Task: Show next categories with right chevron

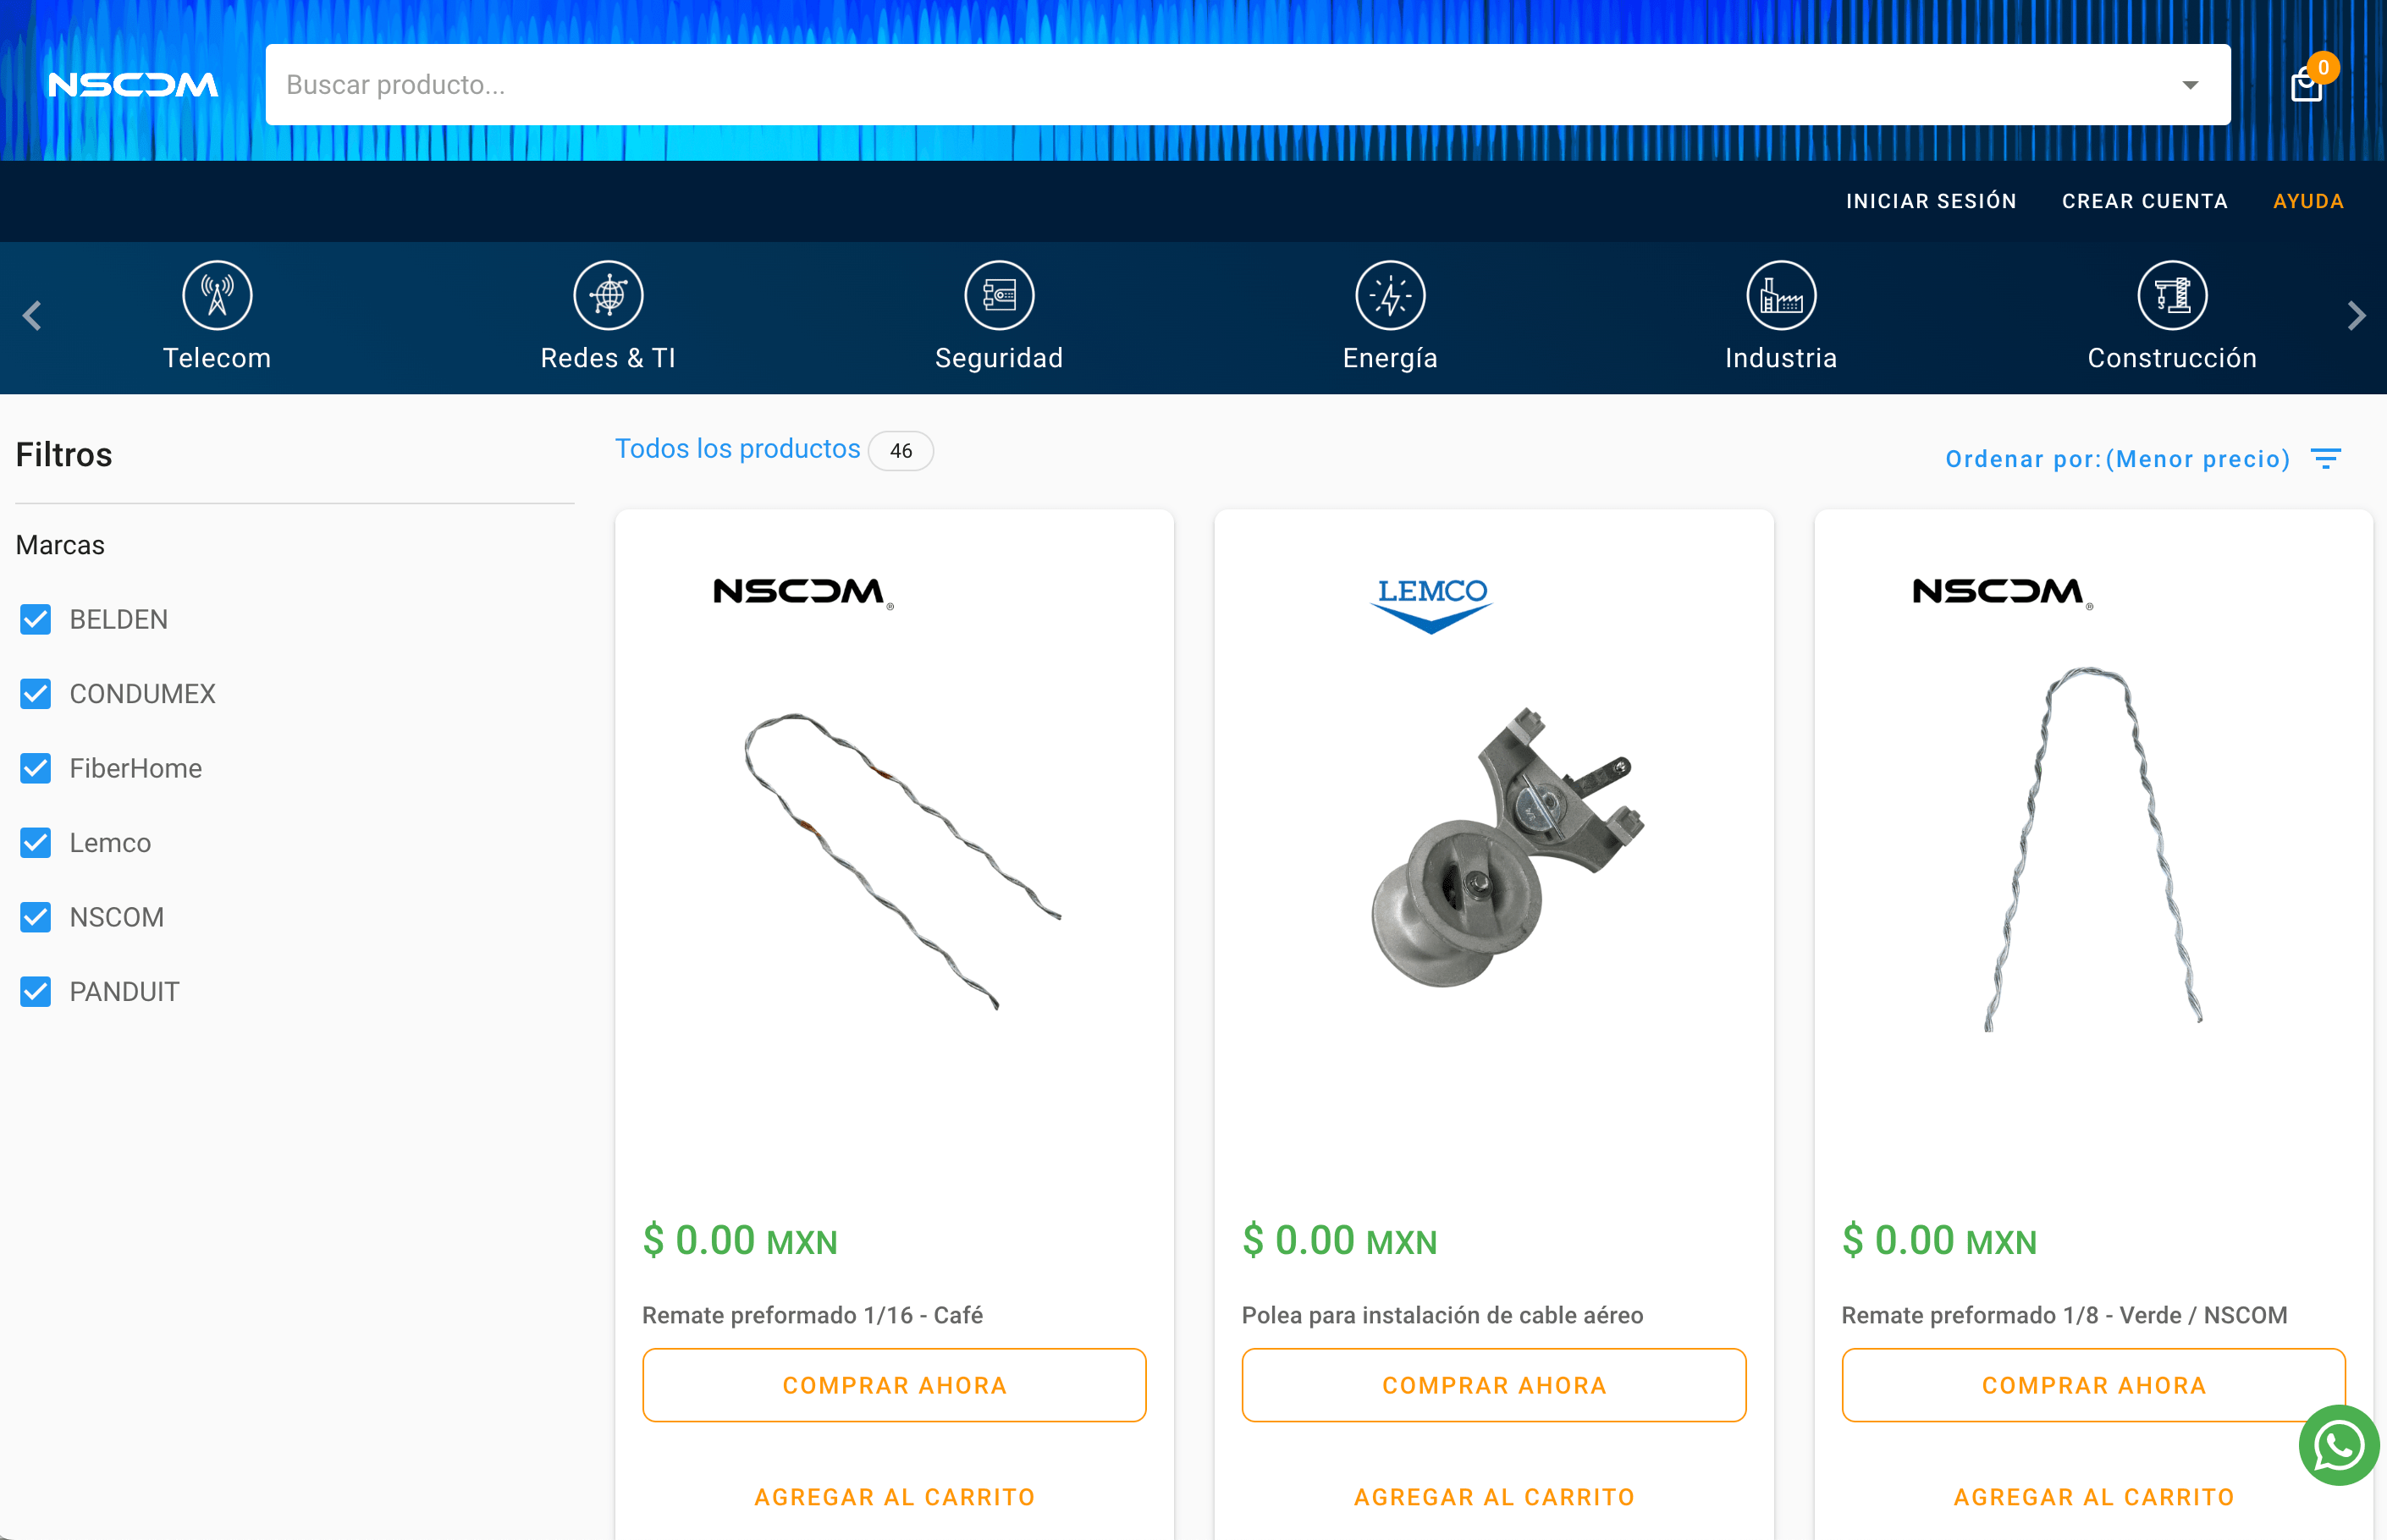Action: pos(2356,316)
